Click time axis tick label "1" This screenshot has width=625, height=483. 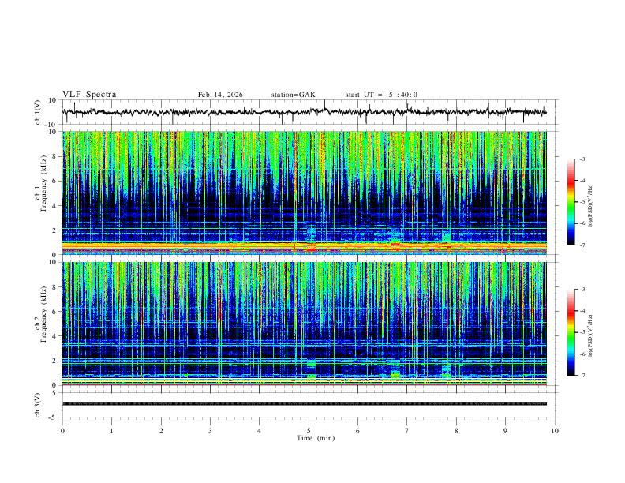pos(111,431)
